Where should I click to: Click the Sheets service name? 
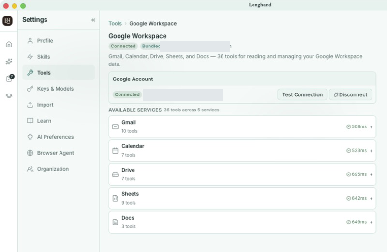pyautogui.click(x=130, y=194)
